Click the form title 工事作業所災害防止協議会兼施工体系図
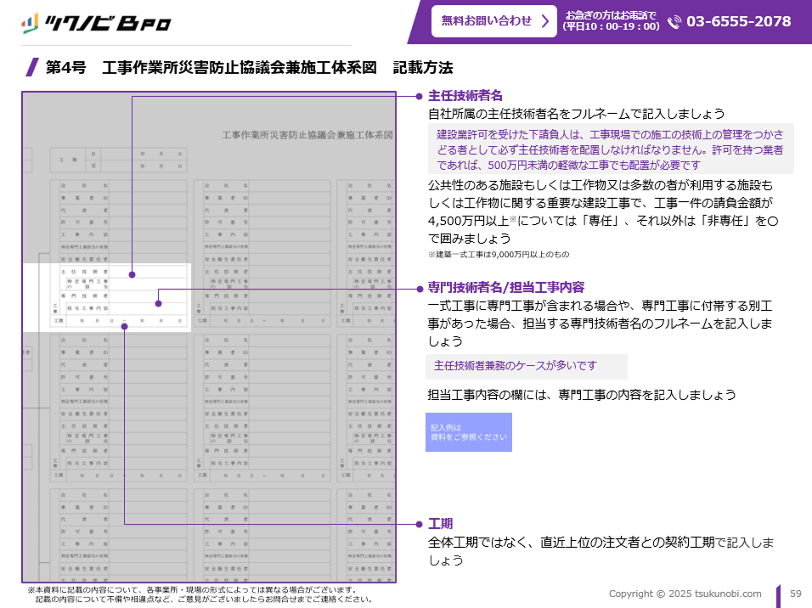Screen dimensions: 812x608 [x=307, y=135]
